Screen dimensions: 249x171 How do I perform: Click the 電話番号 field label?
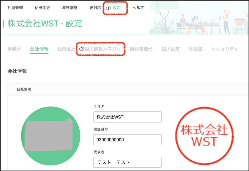click(x=101, y=130)
